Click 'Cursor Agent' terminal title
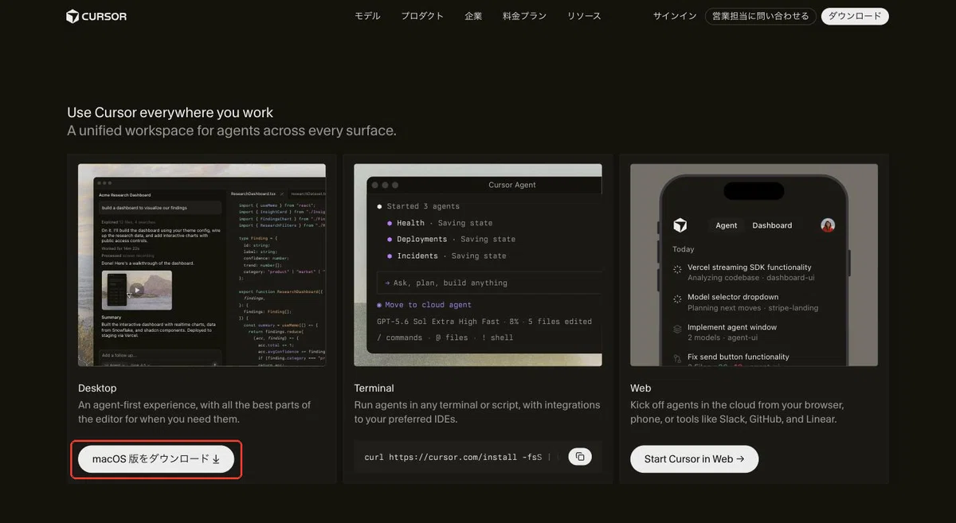The height and width of the screenshot is (523, 956). pyautogui.click(x=512, y=185)
